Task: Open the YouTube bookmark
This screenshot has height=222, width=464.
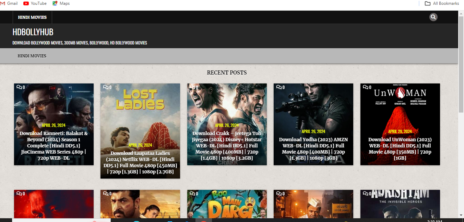Action: [x=35, y=3]
